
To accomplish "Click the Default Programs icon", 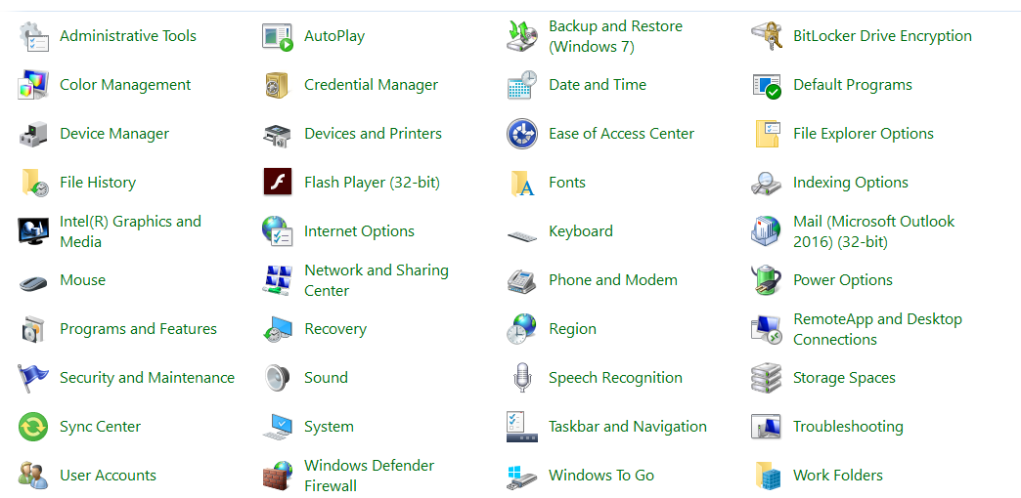I will click(767, 85).
